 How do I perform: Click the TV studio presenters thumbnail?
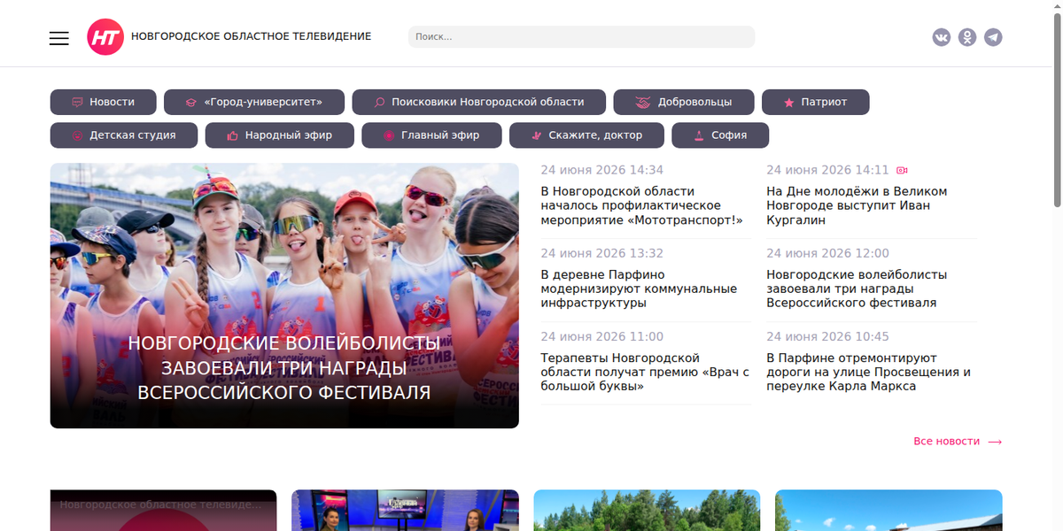(x=405, y=511)
